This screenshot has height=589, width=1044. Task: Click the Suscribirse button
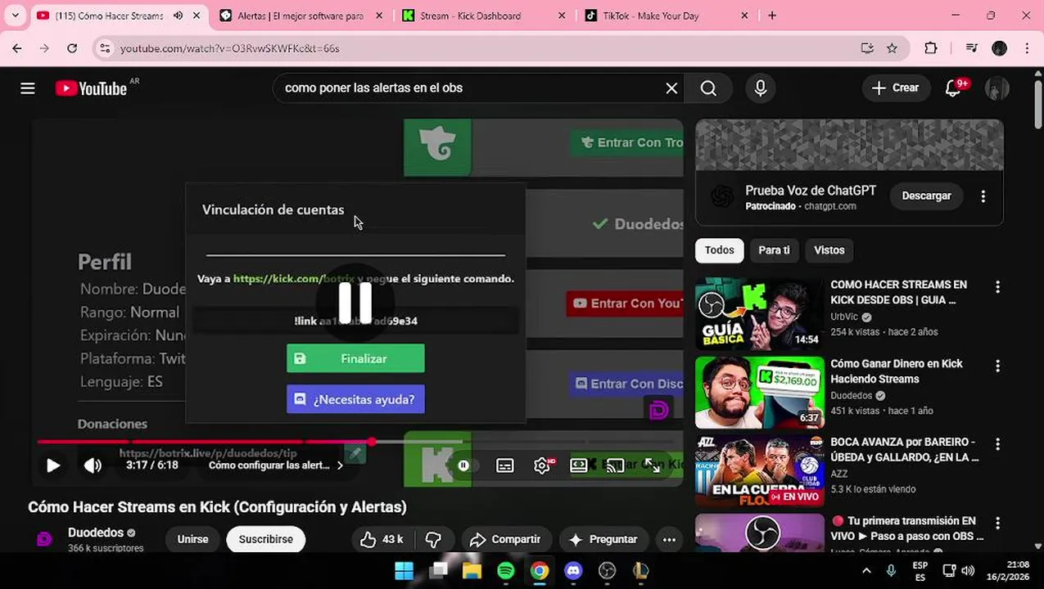click(x=266, y=539)
